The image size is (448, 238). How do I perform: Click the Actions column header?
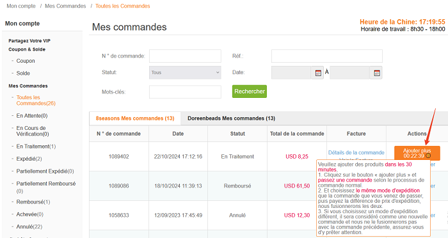(417, 134)
